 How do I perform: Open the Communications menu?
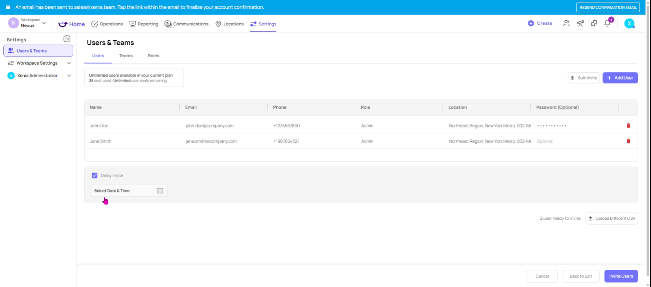click(186, 24)
